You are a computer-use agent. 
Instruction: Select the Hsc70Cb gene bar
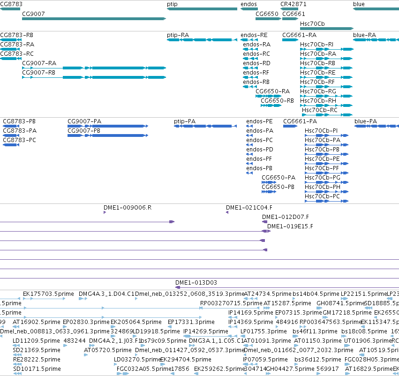pyautogui.click(x=327, y=29)
